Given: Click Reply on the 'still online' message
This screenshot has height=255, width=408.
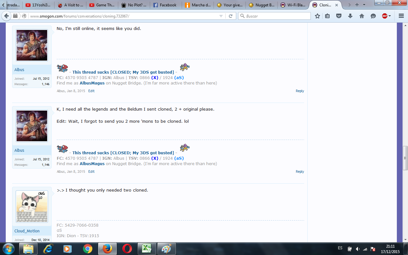Looking at the screenshot, I should pos(300,91).
